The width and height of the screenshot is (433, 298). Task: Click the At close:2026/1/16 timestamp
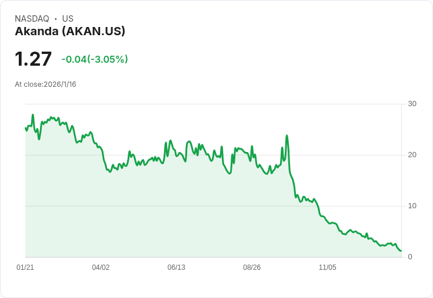(45, 84)
